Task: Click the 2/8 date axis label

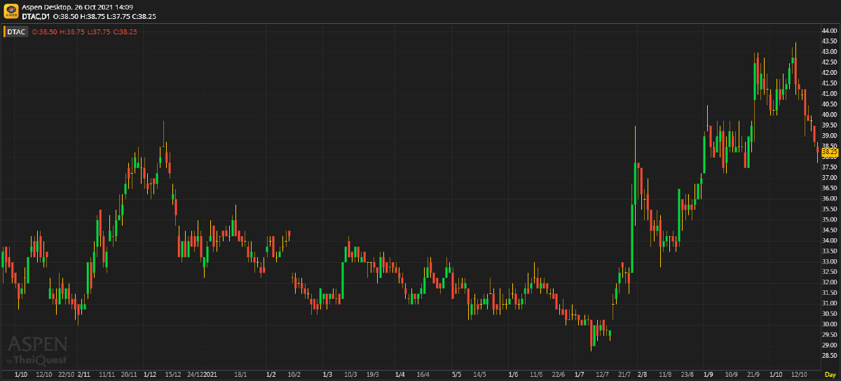Action: [x=642, y=375]
